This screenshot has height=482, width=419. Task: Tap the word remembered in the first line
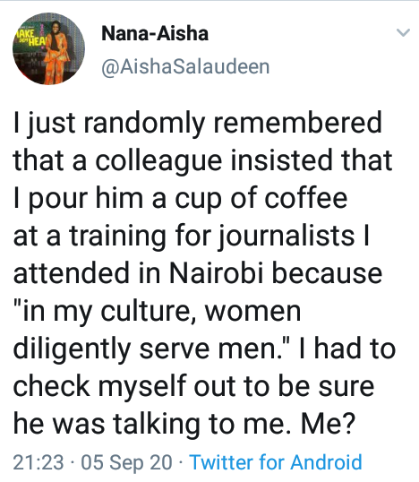click(297, 123)
